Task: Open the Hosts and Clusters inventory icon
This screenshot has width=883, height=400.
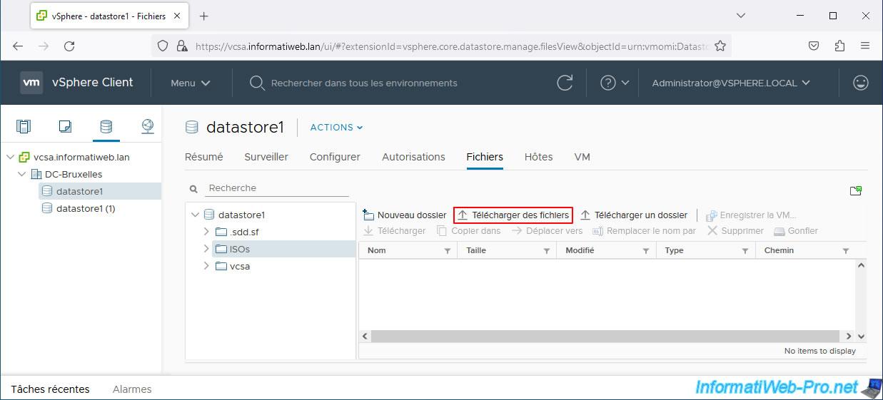Action: click(24, 127)
